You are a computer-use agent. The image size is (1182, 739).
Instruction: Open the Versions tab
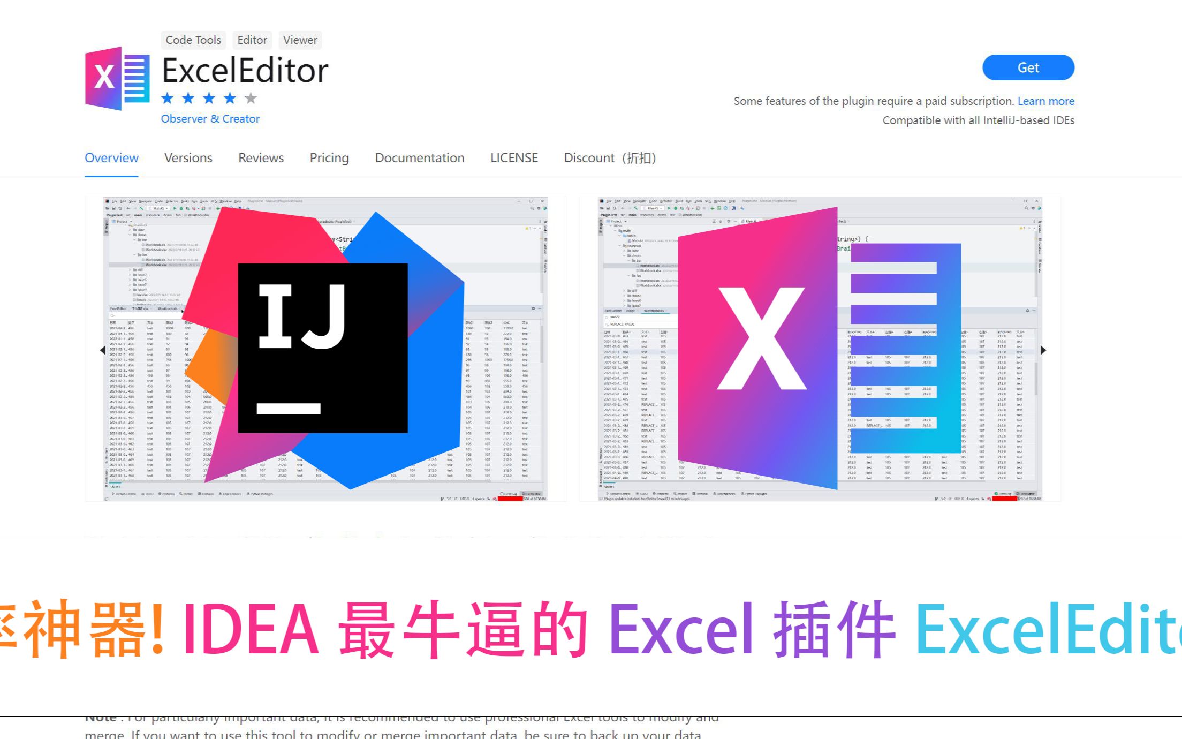[188, 159]
